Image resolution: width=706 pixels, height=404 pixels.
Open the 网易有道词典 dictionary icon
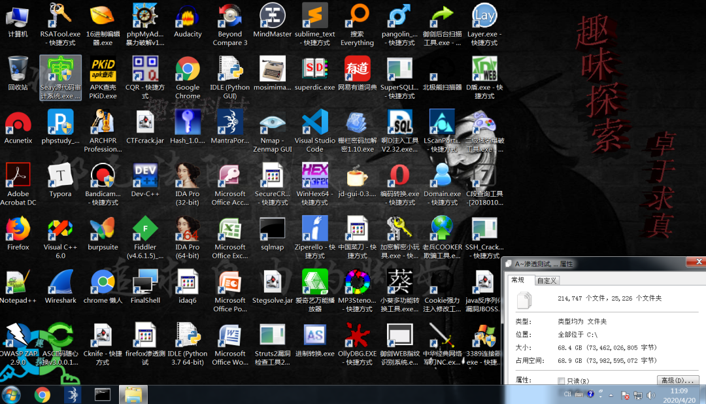[357, 75]
